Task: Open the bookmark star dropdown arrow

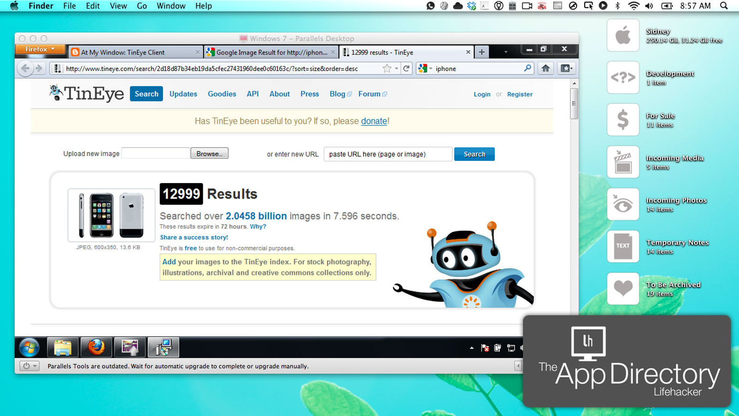Action: pyautogui.click(x=396, y=68)
